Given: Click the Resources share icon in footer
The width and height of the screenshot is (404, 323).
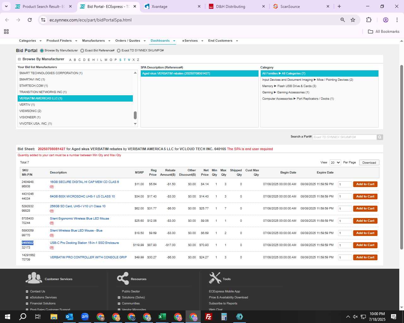Looking at the screenshot, I should click(x=123, y=278).
